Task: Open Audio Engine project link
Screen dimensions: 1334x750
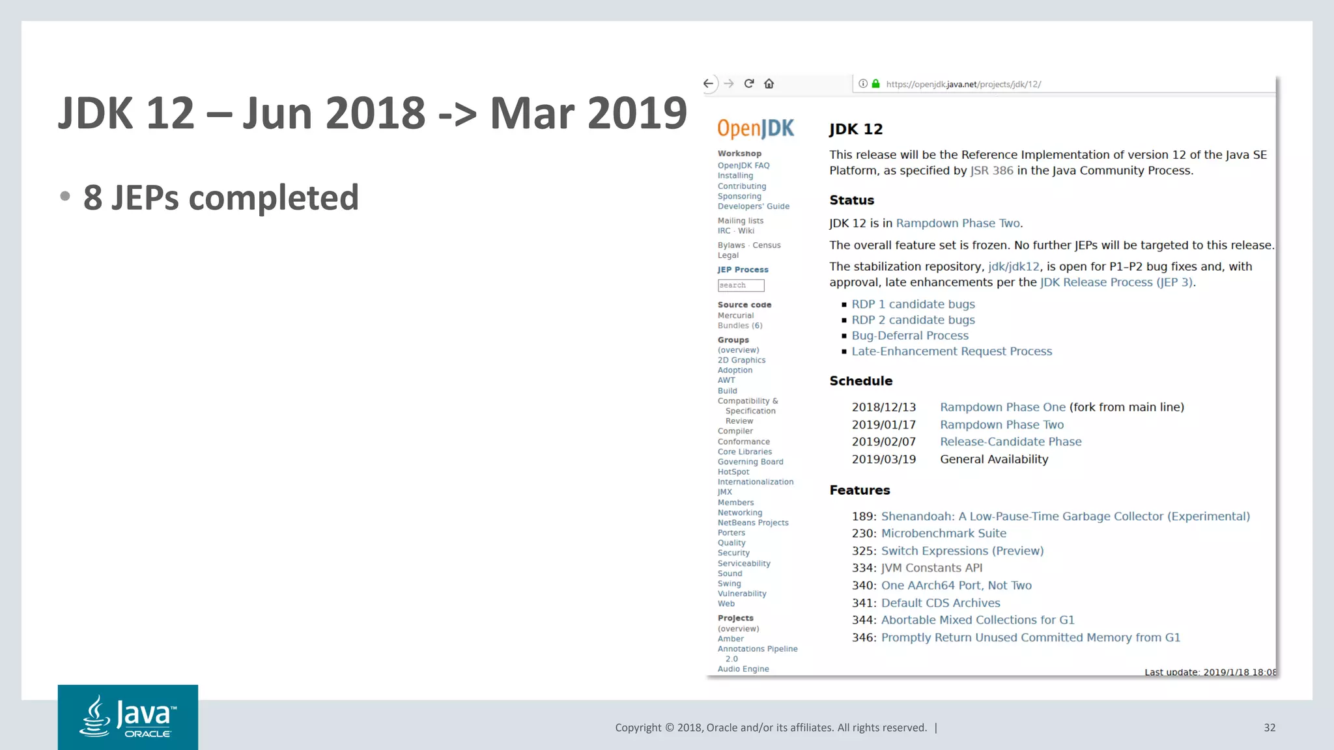Action: [743, 669]
